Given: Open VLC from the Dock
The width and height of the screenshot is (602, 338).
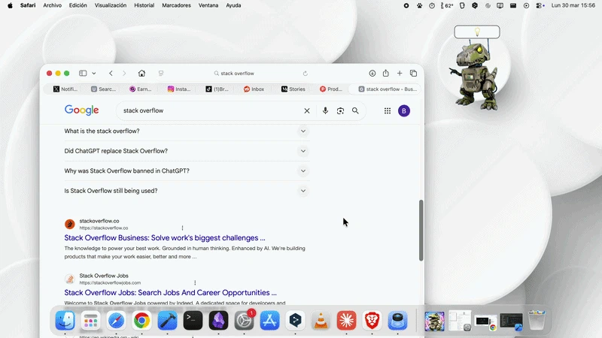Looking at the screenshot, I should pyautogui.click(x=321, y=320).
